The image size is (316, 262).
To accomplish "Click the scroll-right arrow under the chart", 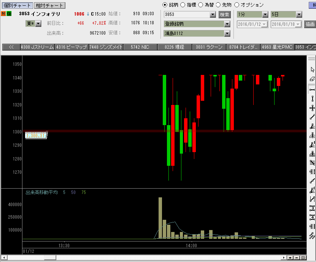I will tap(284, 257).
